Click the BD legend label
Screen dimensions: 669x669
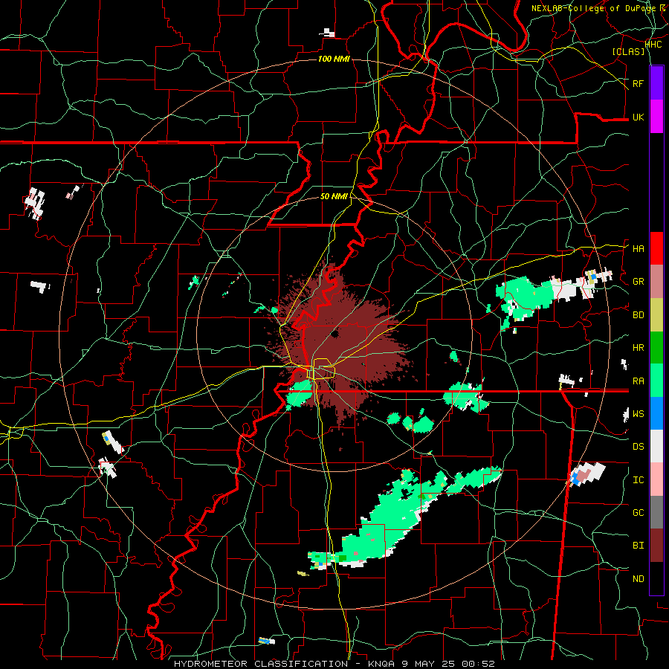(638, 315)
